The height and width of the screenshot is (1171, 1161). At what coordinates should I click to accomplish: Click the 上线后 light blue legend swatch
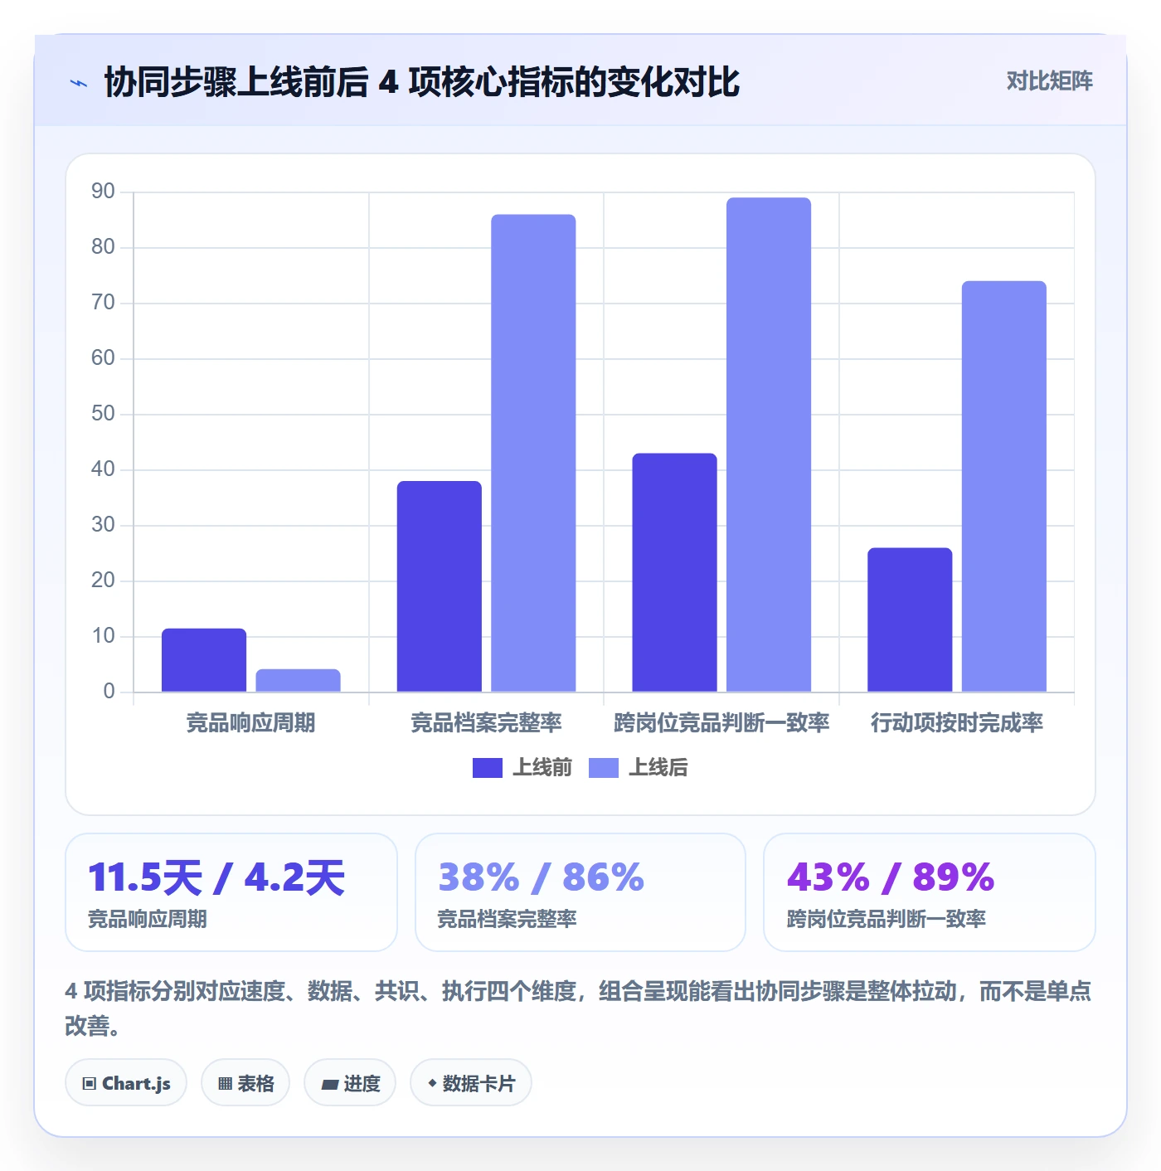tap(604, 768)
